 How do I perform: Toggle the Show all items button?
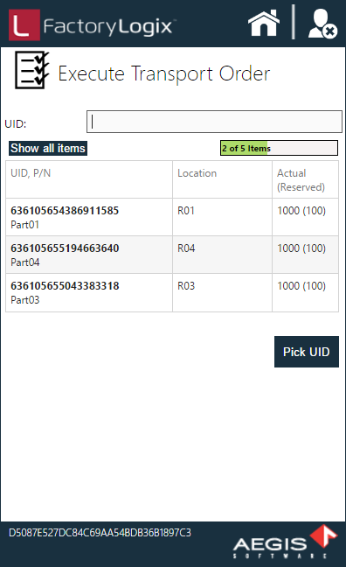48,148
